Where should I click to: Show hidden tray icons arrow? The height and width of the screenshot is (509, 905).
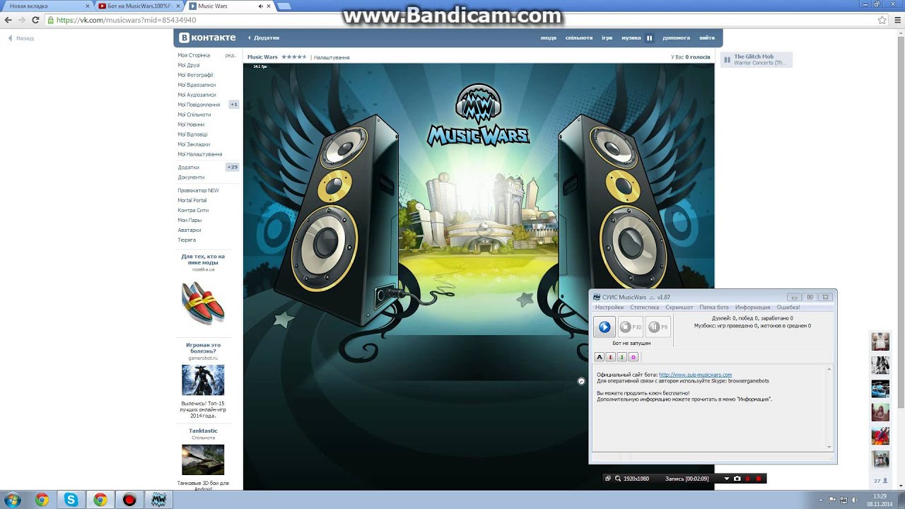822,500
